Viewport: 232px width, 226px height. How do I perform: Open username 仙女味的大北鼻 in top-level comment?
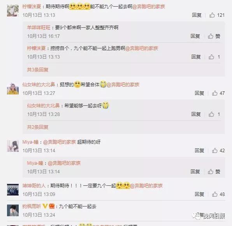click(39, 85)
